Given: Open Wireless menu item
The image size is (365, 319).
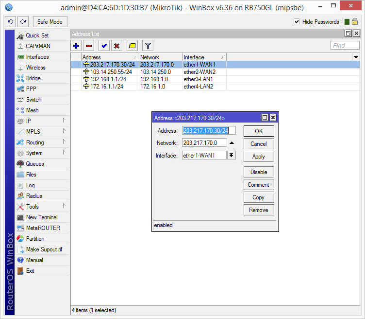Looking at the screenshot, I should (x=43, y=68).
